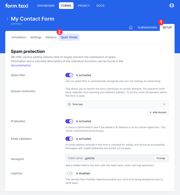Screen dimensions: 180x195
Task: Turn off Email validation switch
Action: pyautogui.click(x=69, y=139)
